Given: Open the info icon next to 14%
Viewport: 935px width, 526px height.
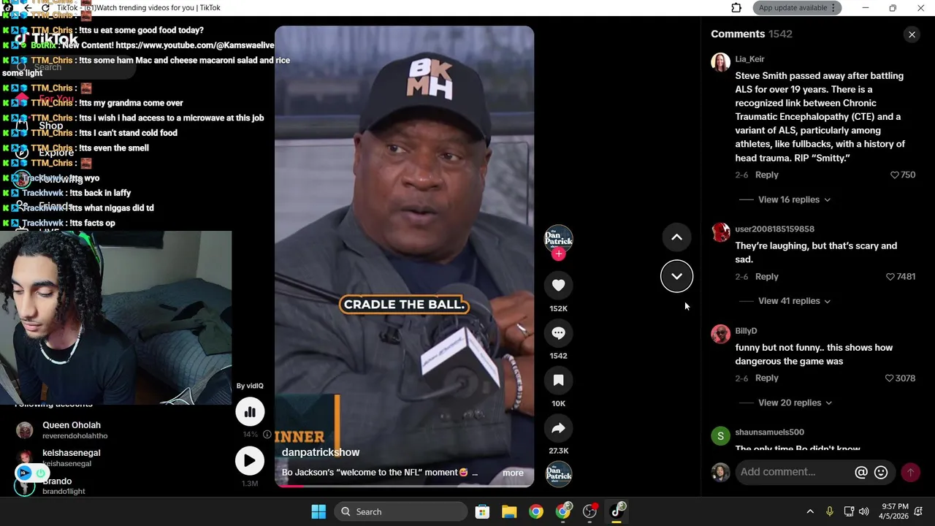Looking at the screenshot, I should click(267, 435).
